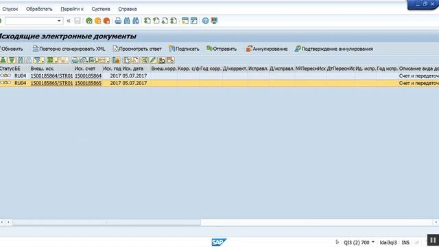Image resolution: width=439 pixels, height=247 pixels.
Task: Click the Обновить button
Action: click(x=12, y=49)
